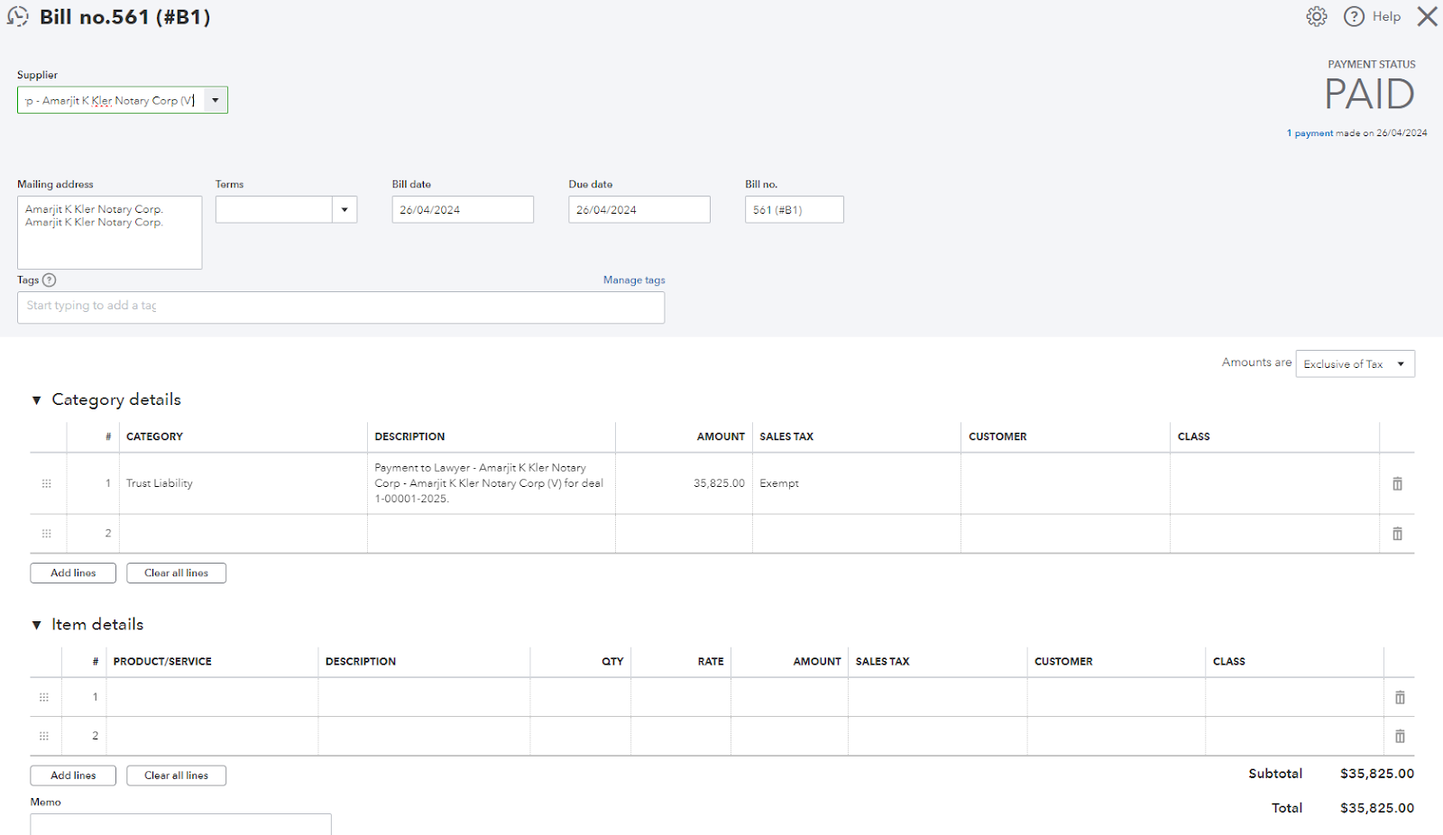Delete category line 1 with trash icon

click(1397, 483)
